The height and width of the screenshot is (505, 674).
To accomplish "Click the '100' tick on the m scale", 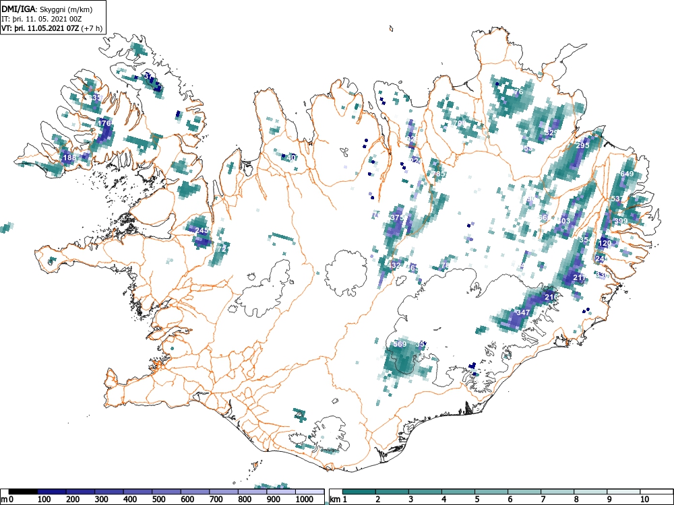I will point(44,499).
